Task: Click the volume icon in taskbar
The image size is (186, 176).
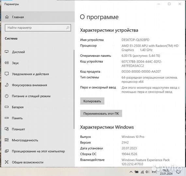Action: coord(147,172)
